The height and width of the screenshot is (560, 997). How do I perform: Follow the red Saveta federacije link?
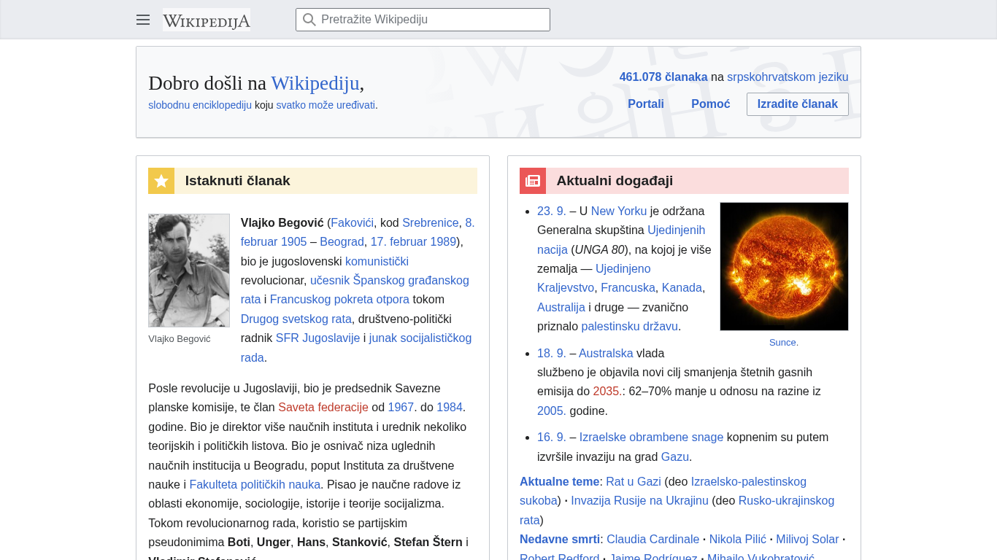[323, 408]
